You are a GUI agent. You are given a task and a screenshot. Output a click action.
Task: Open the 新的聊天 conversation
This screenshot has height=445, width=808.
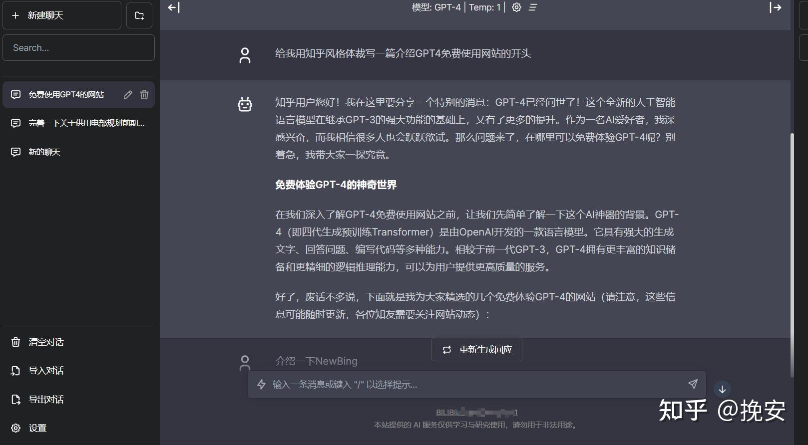click(x=78, y=152)
